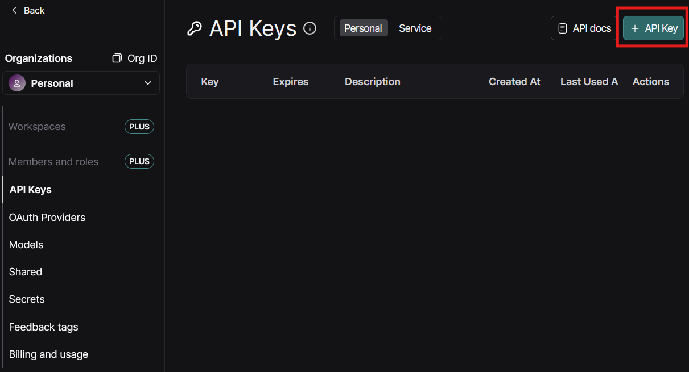Open Members and roles settings

click(53, 161)
